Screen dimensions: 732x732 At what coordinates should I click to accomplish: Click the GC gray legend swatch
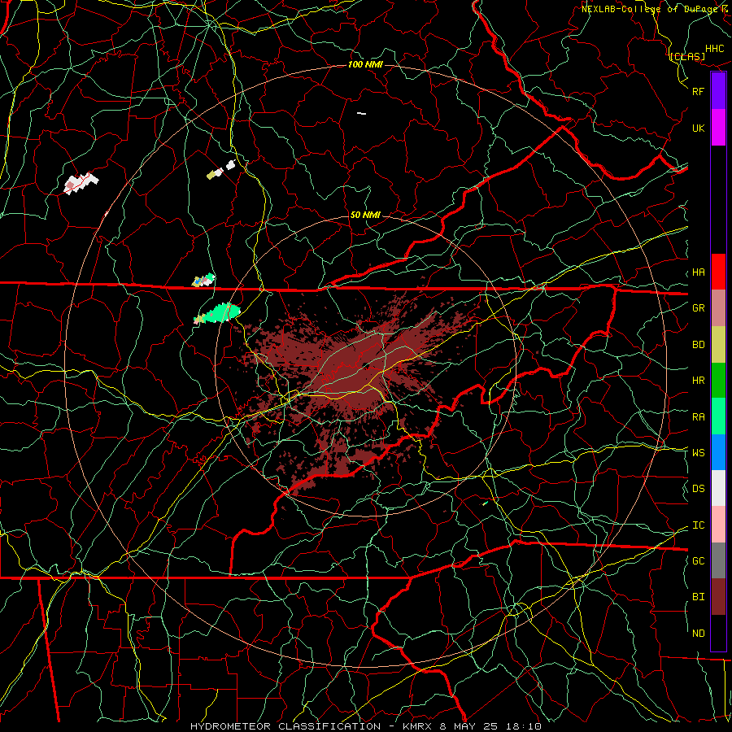[x=718, y=560]
